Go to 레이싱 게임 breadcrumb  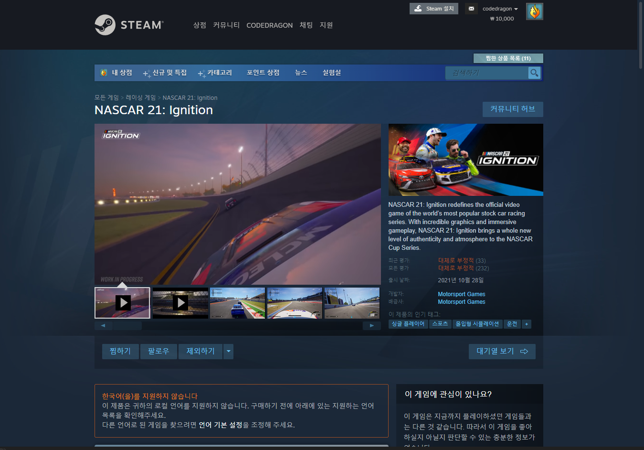point(140,97)
